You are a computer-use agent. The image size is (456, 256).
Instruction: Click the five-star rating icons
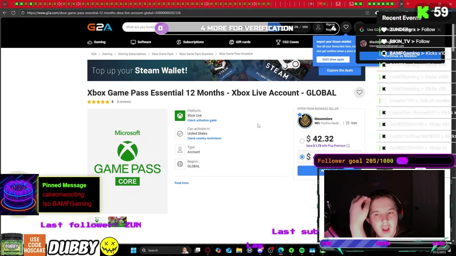click(x=98, y=102)
